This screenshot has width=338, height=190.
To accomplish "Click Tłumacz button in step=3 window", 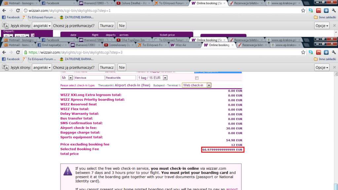I will (x=107, y=67).
